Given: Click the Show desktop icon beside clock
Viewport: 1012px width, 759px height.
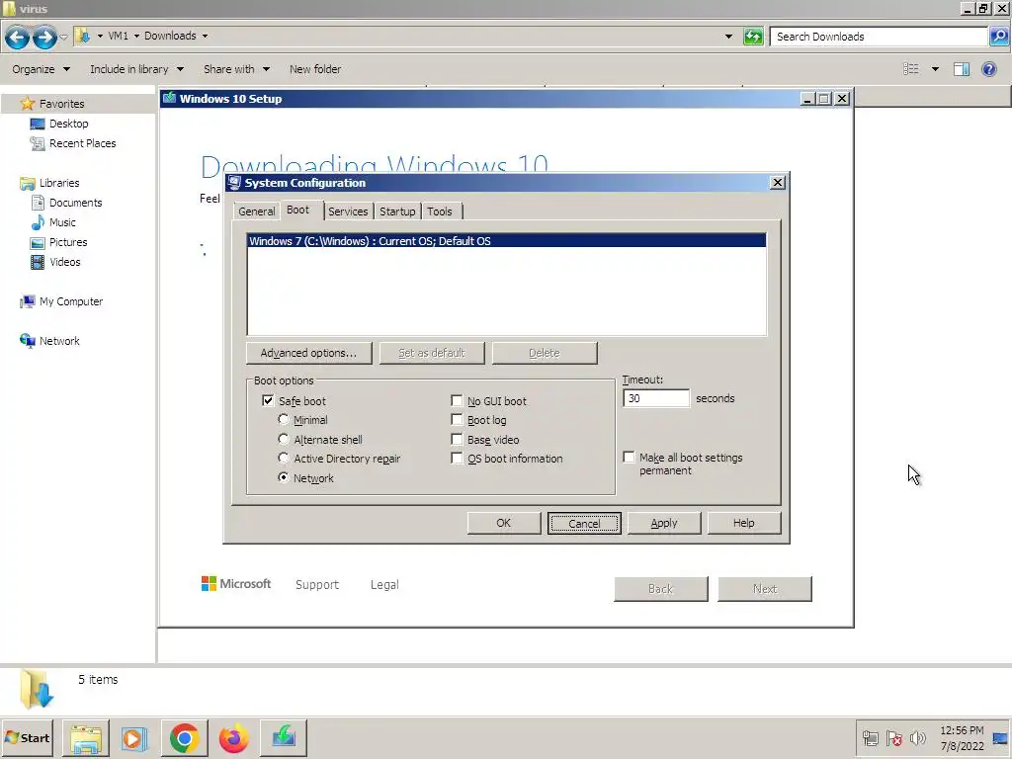Looking at the screenshot, I should (1000, 738).
